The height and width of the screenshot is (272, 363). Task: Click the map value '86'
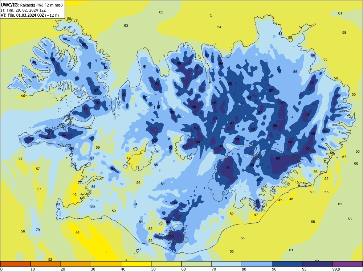pos(313,55)
